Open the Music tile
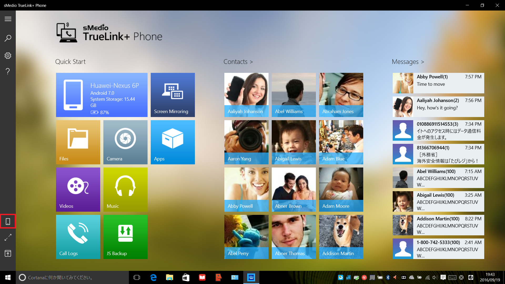This screenshot has width=505, height=284. (x=125, y=190)
